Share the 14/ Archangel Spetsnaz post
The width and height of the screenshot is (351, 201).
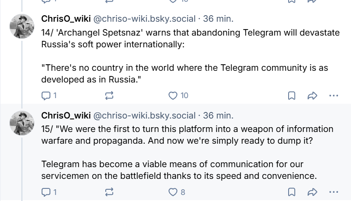tap(312, 96)
